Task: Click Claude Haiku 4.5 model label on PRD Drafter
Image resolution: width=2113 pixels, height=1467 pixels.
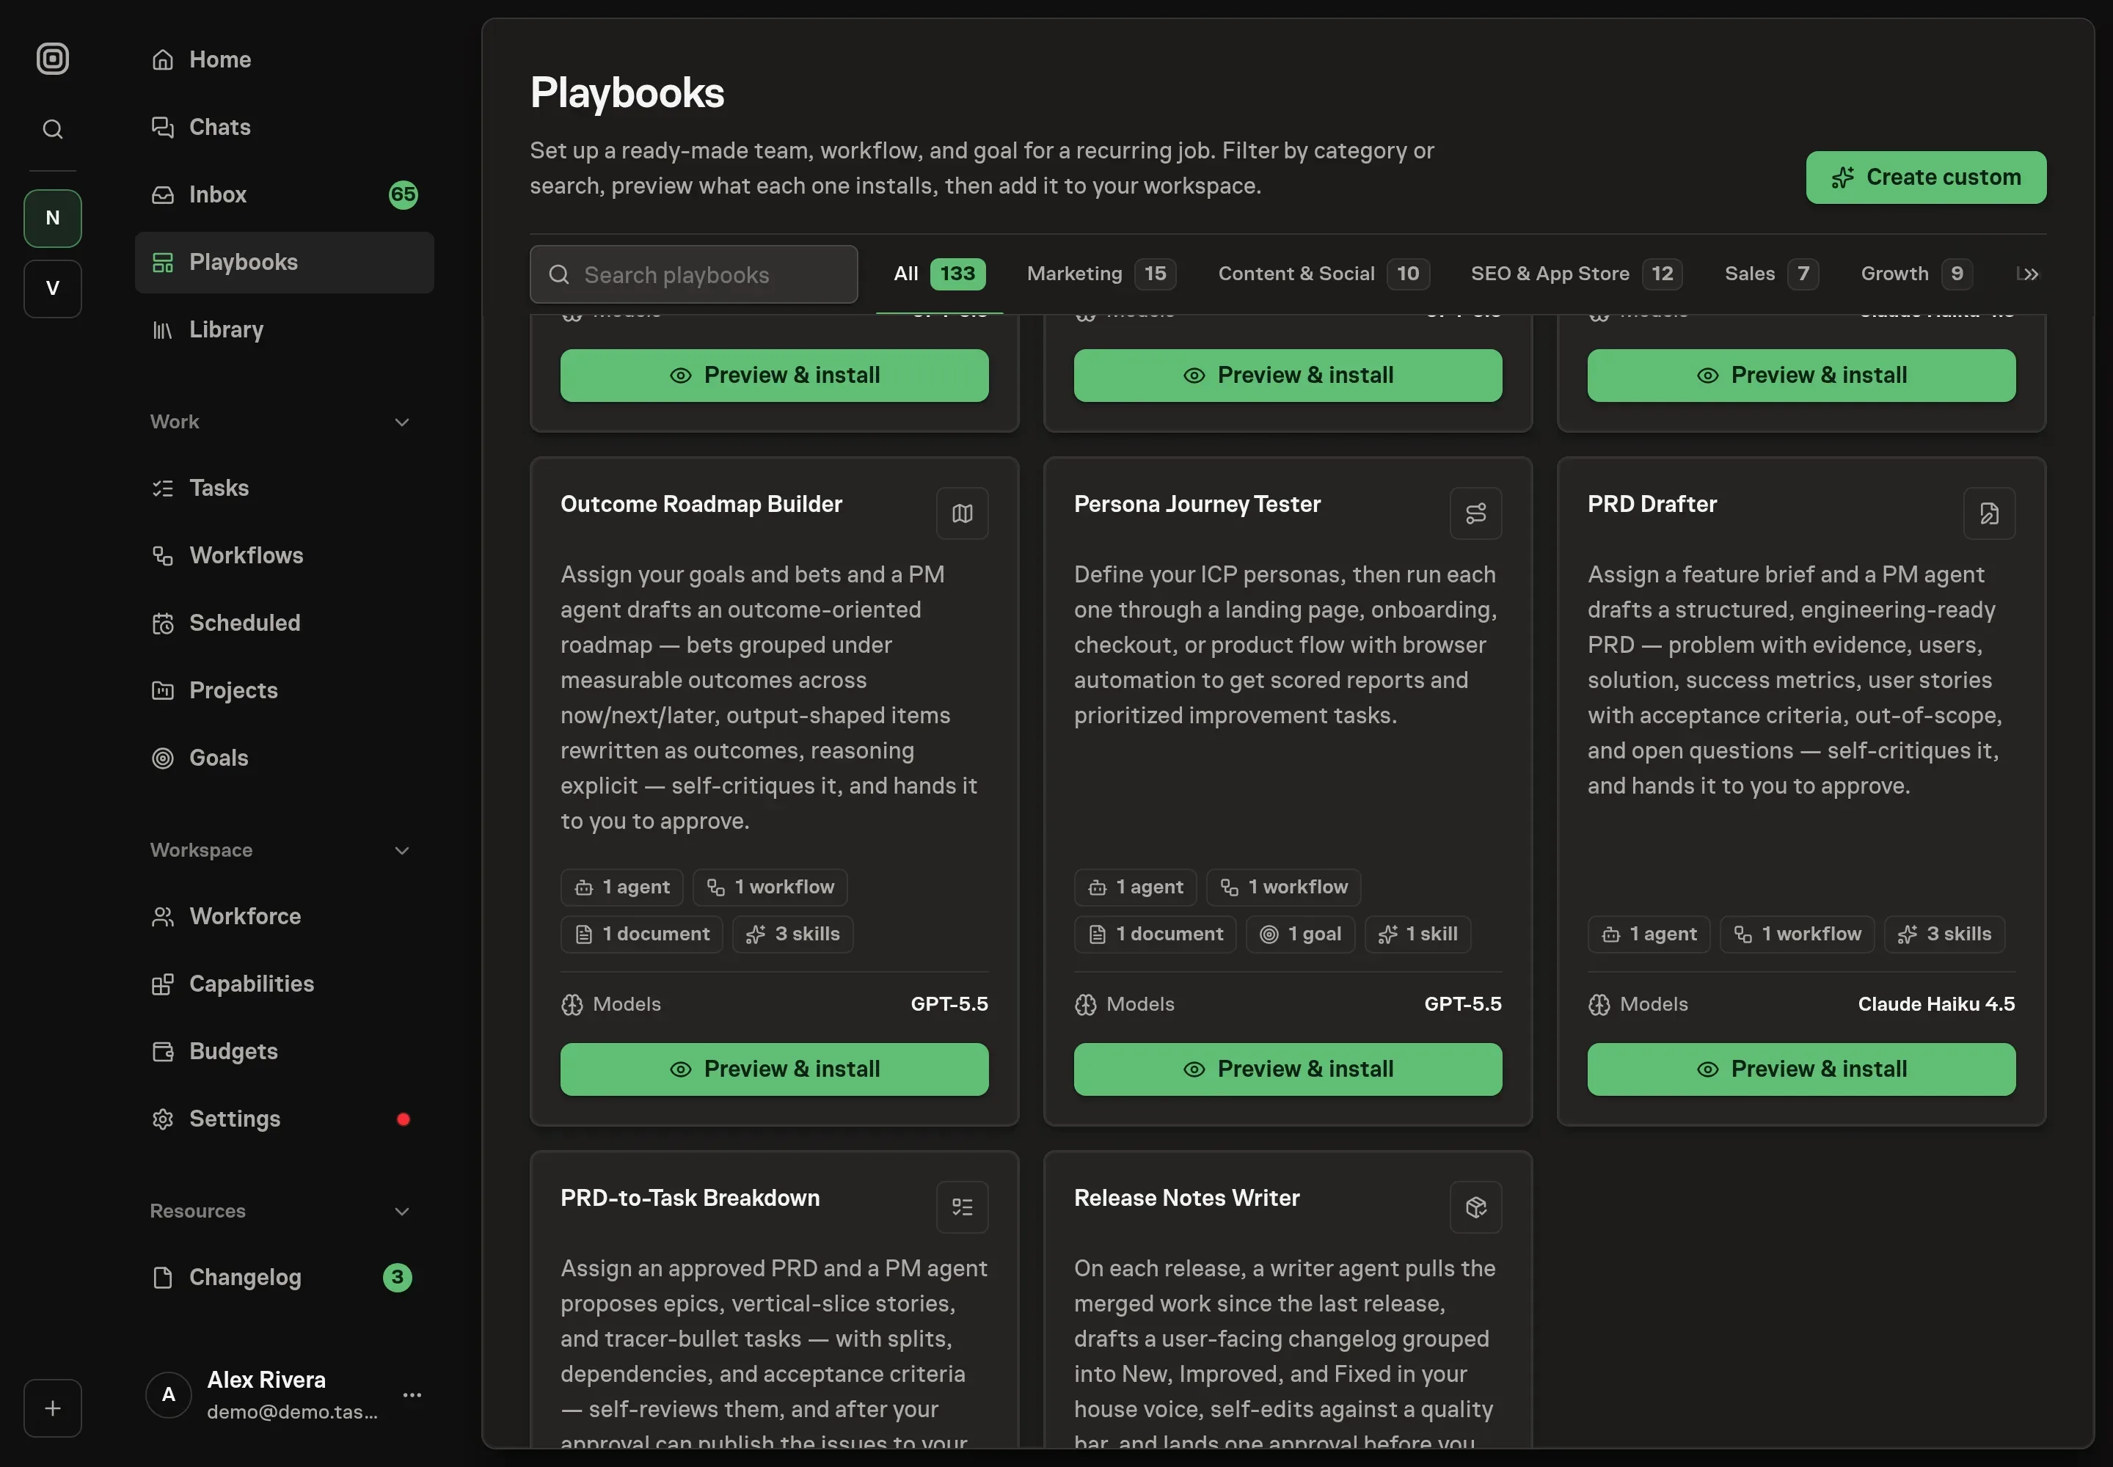Action: [1935, 1003]
